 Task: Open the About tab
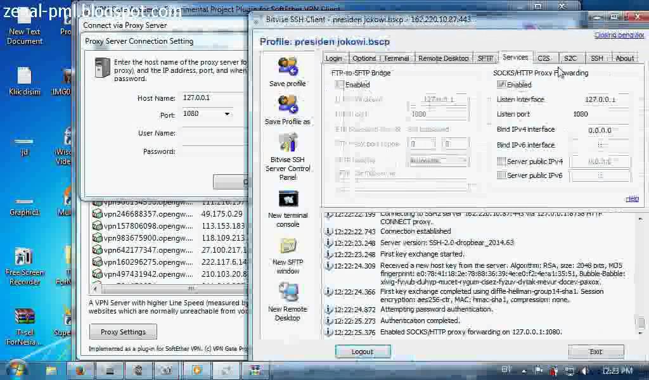tap(624, 58)
